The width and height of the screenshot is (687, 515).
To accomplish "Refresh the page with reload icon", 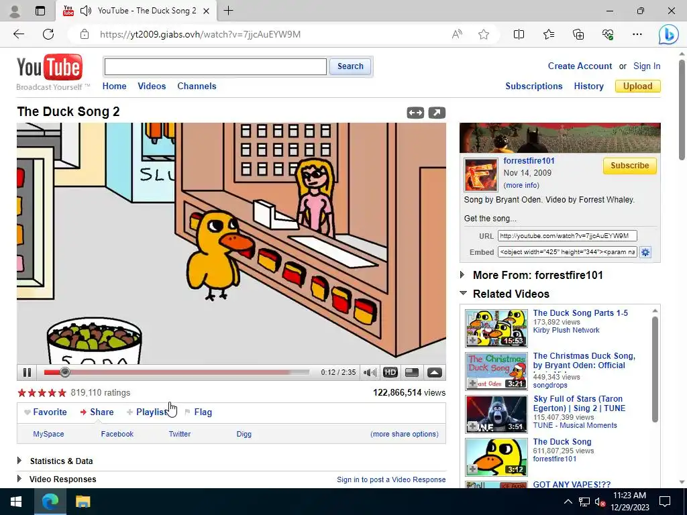I will (x=48, y=34).
